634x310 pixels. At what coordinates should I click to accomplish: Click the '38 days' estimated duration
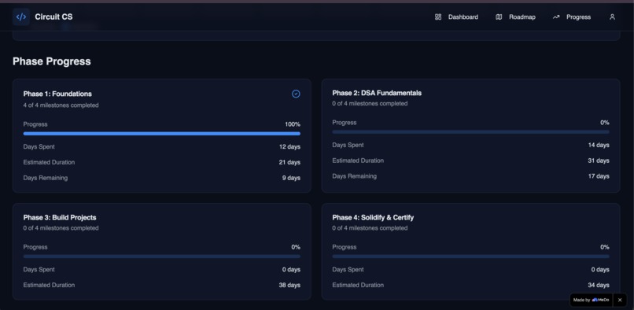(289, 286)
